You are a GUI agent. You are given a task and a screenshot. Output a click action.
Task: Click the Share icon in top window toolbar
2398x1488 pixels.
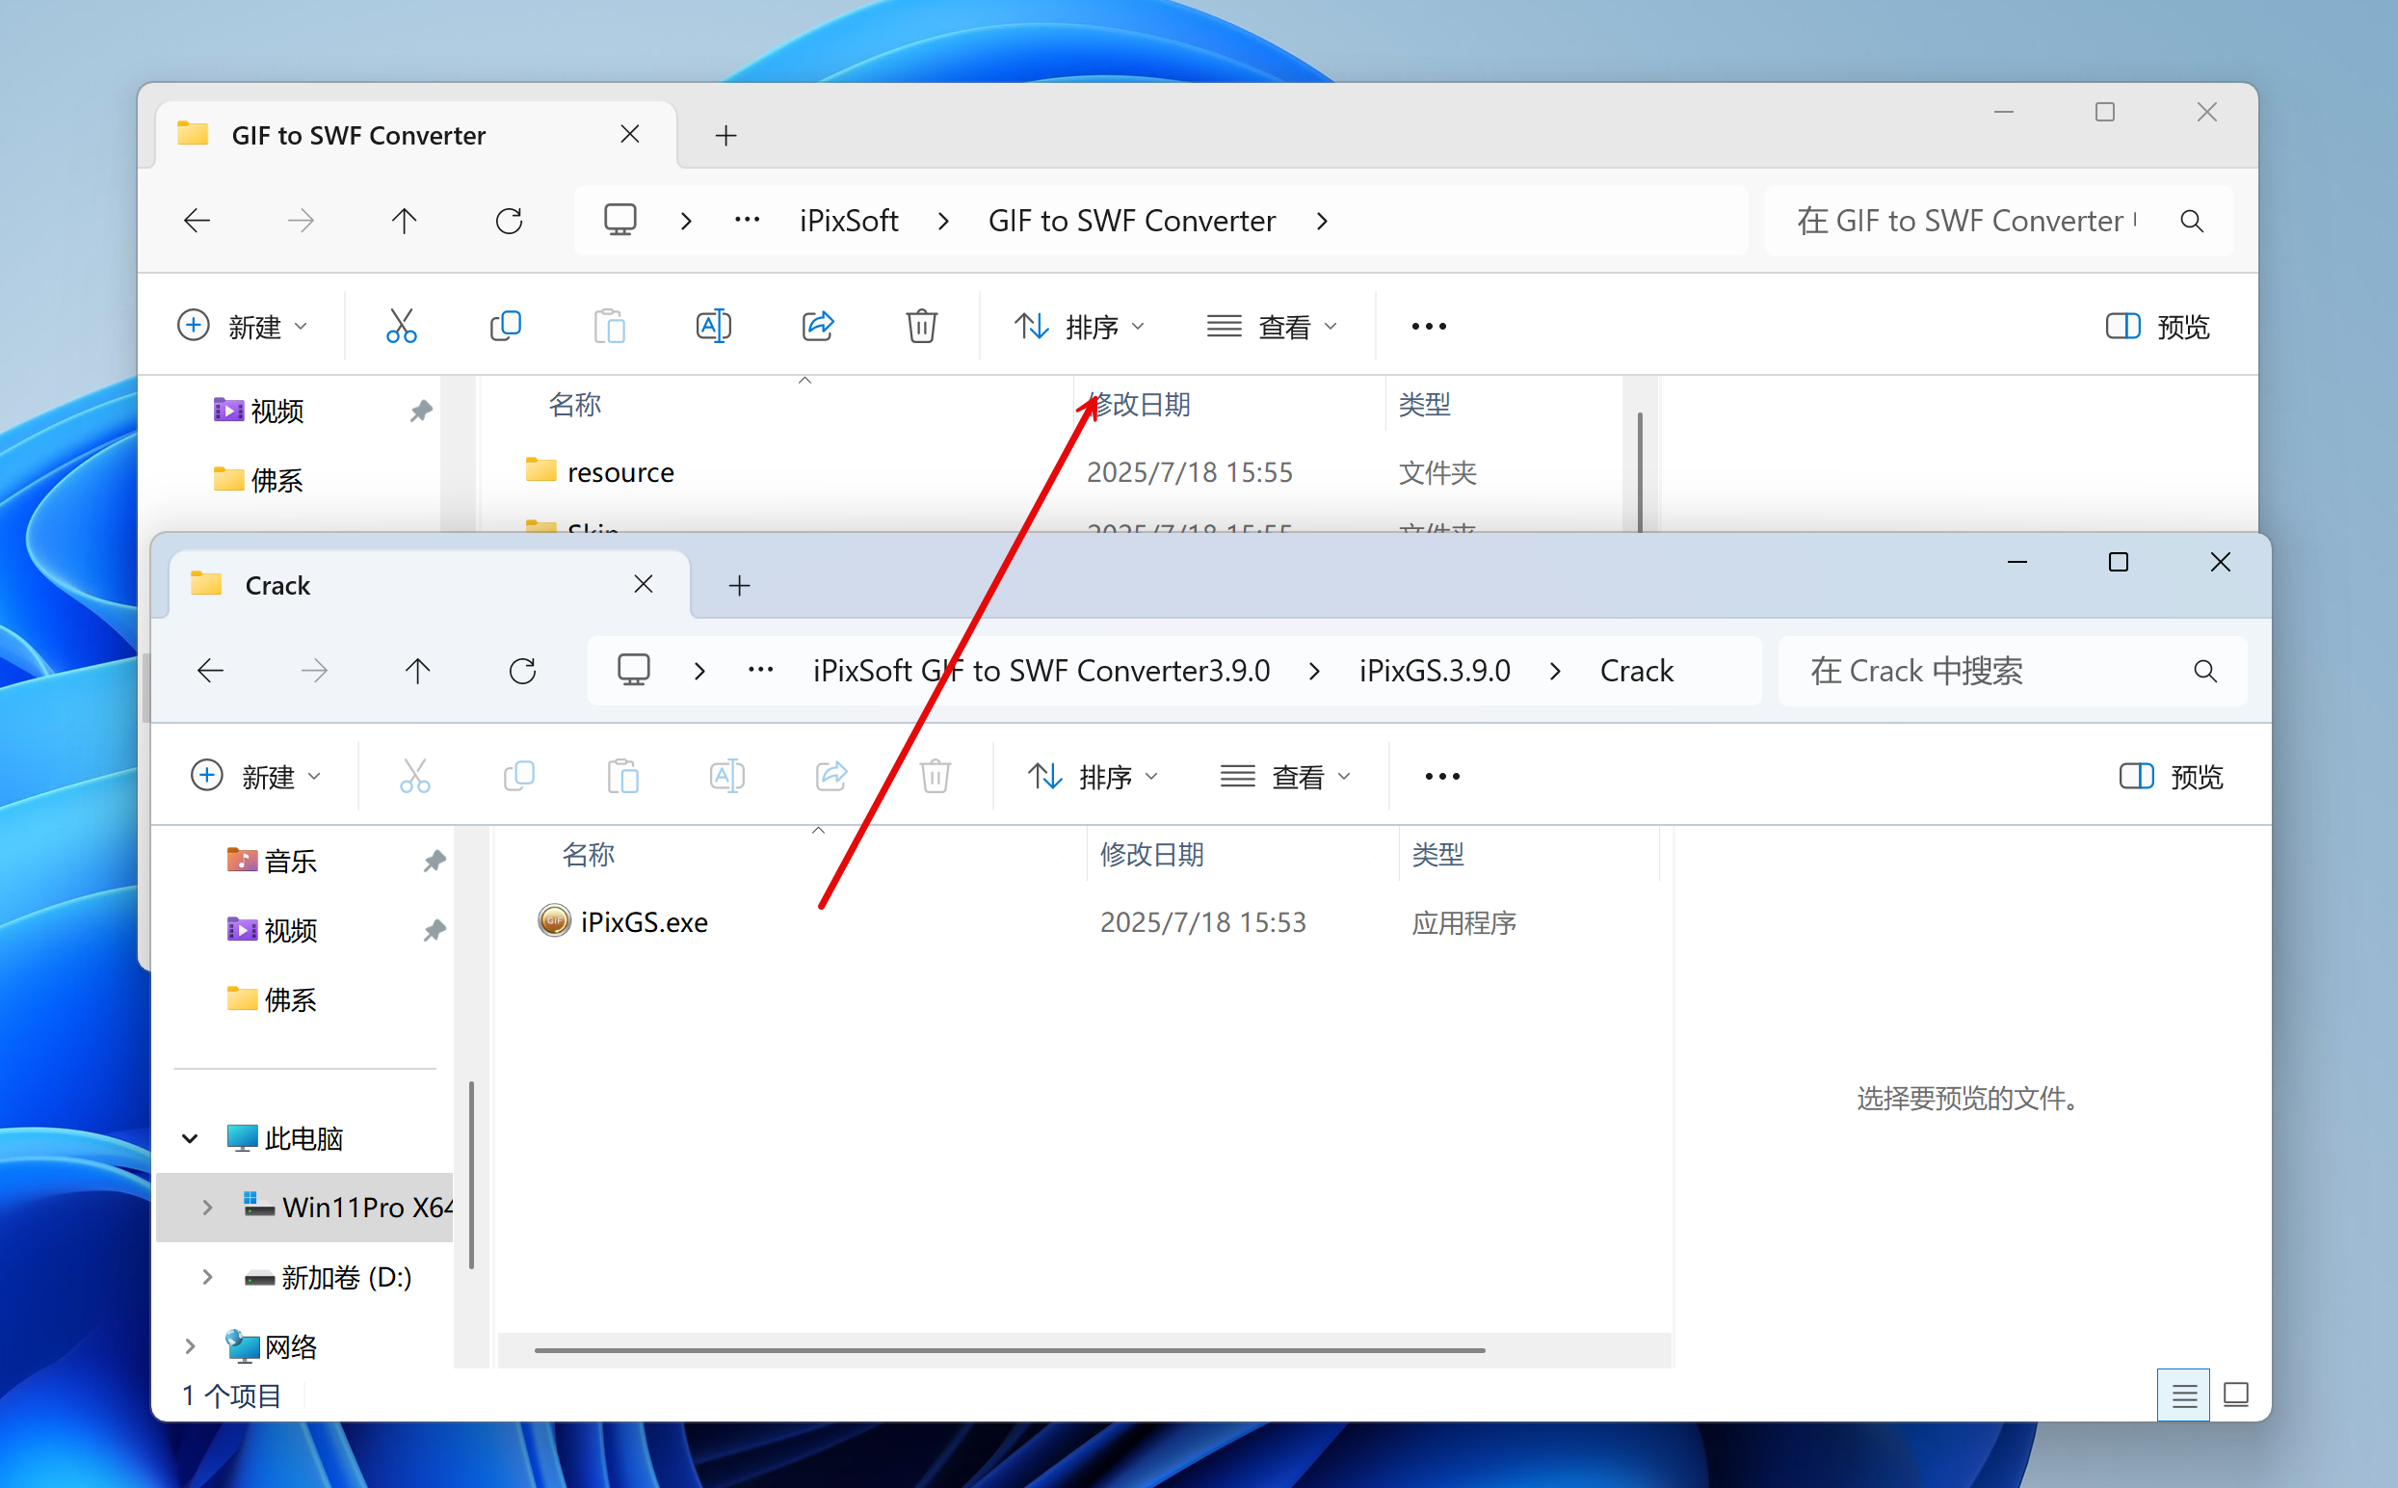817,326
